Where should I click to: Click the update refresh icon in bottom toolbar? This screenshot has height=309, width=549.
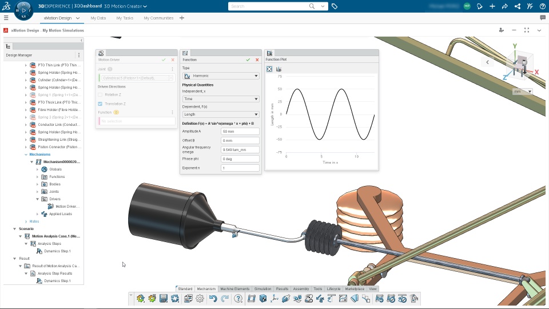175,299
